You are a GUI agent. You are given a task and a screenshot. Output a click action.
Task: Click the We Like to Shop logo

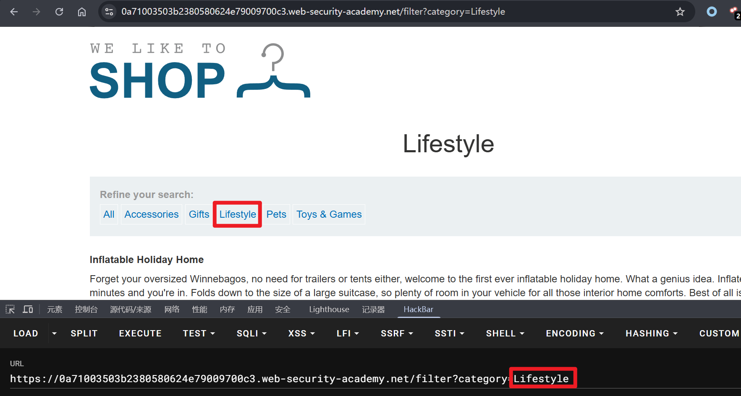coord(200,71)
